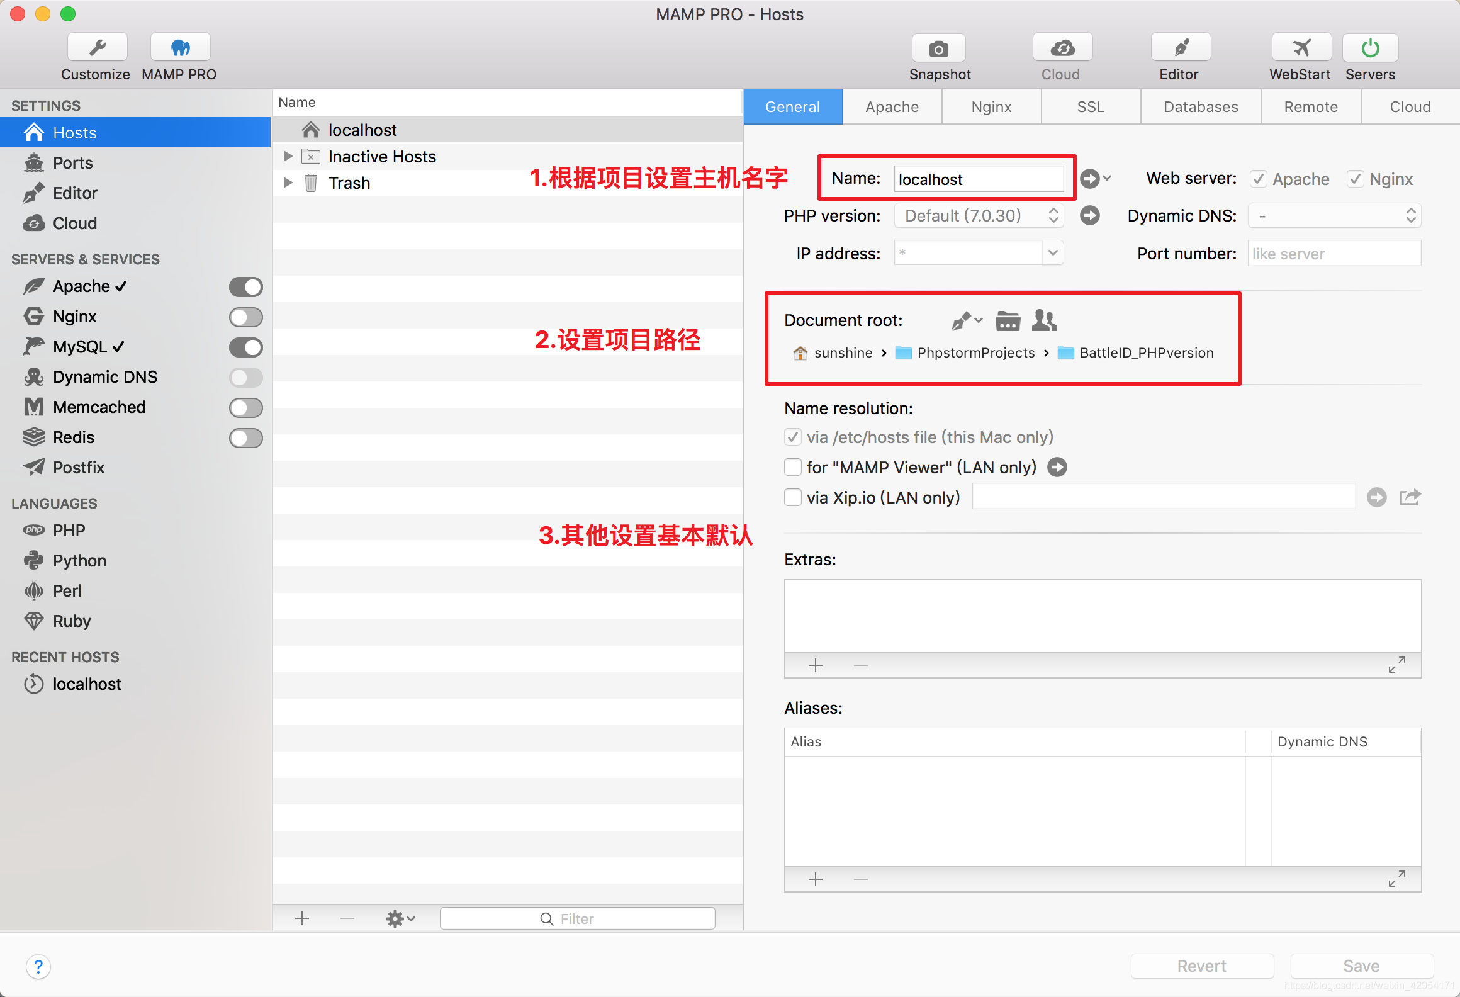Open Dynamic DNS service settings

(x=104, y=377)
